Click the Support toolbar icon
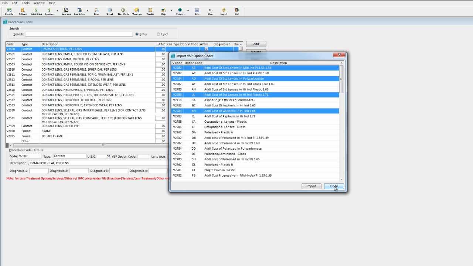The height and width of the screenshot is (266, 473). 180,11
